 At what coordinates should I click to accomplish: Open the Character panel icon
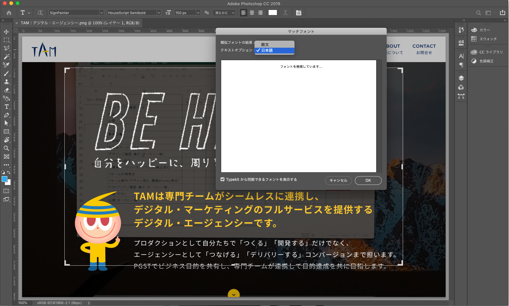tap(461, 56)
